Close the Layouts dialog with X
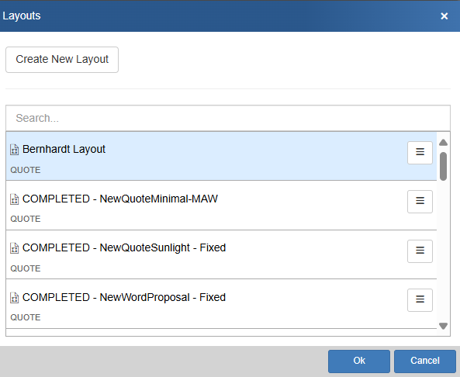The image size is (460, 377). pos(444,16)
